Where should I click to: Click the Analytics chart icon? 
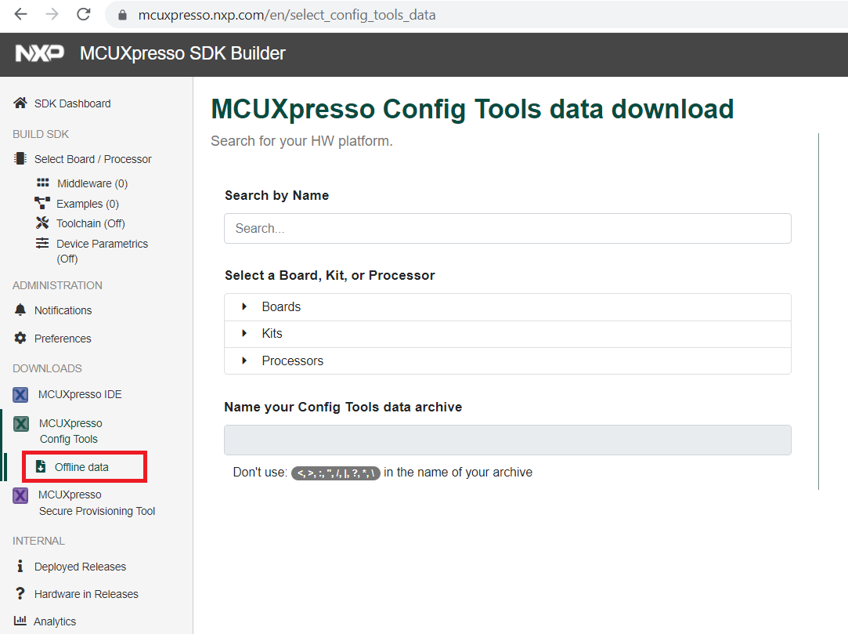point(19,621)
